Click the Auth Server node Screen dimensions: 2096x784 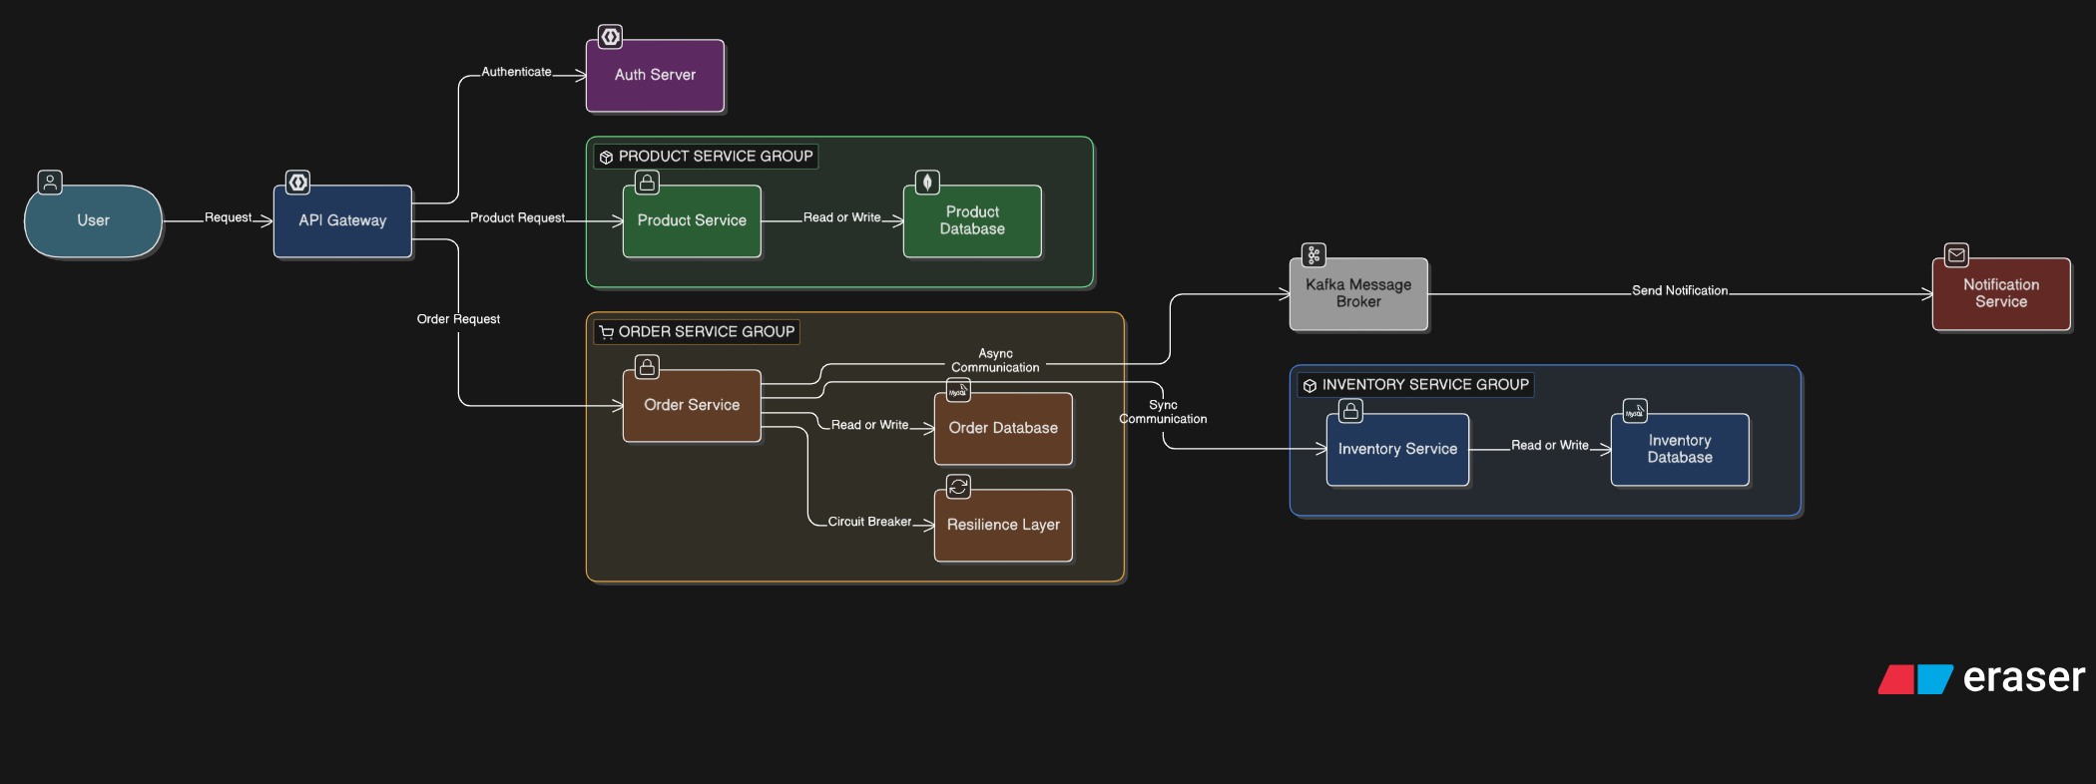coord(655,76)
